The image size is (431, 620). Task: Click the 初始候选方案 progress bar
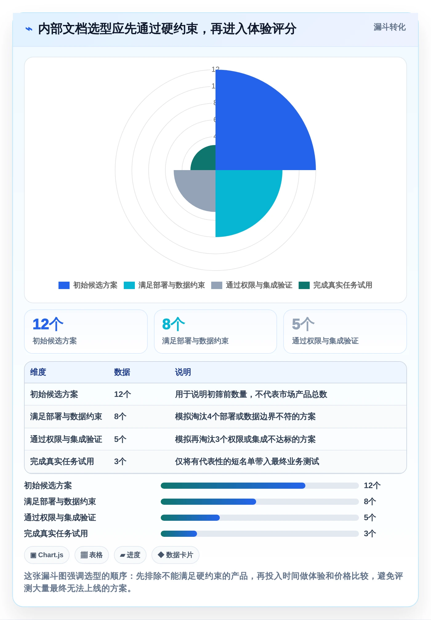pos(260,486)
